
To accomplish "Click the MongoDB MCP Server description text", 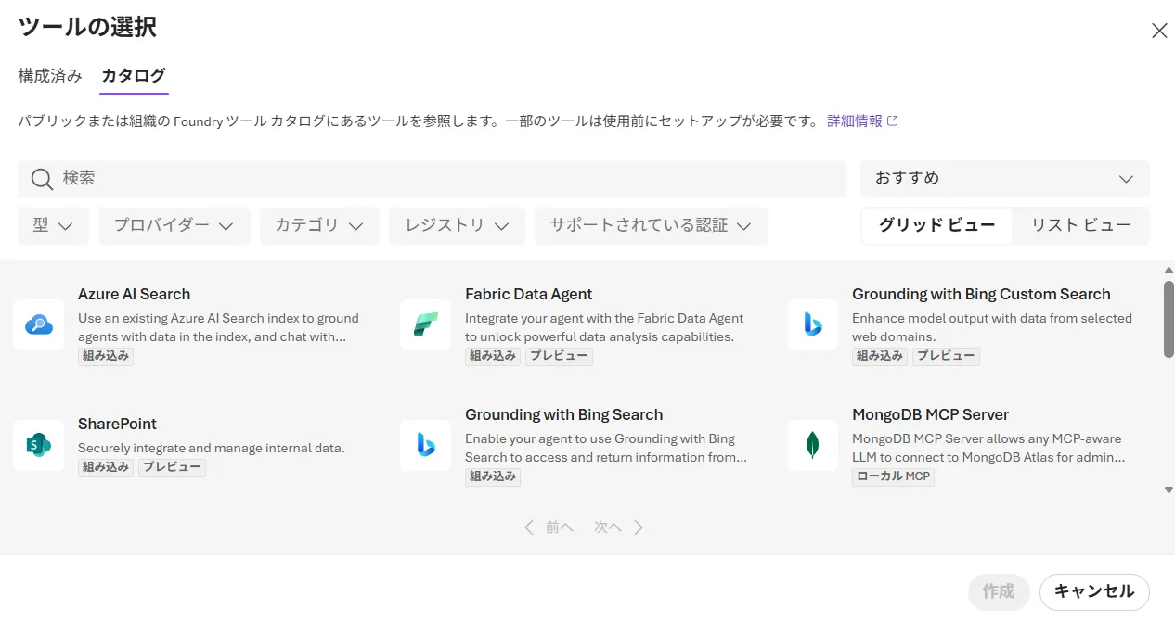I will [x=988, y=448].
